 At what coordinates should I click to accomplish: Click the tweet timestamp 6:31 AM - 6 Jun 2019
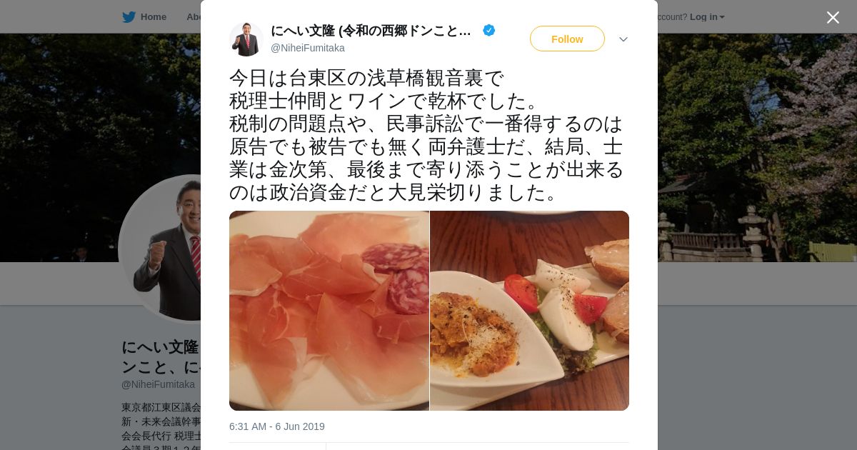click(277, 426)
